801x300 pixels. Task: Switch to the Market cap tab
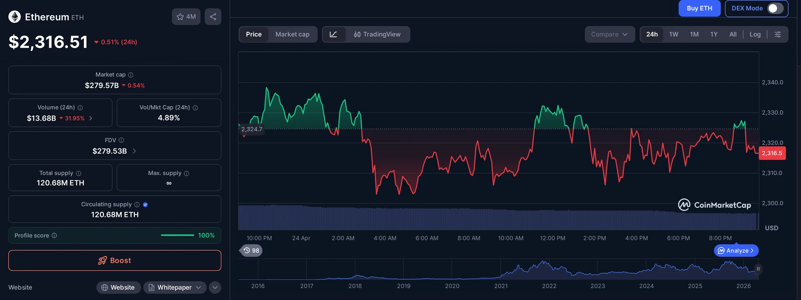coord(292,34)
